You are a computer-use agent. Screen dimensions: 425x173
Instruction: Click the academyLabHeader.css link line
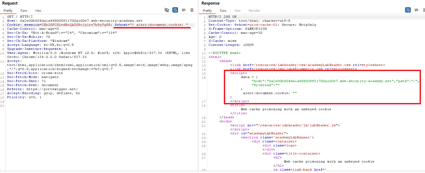coord(308,65)
